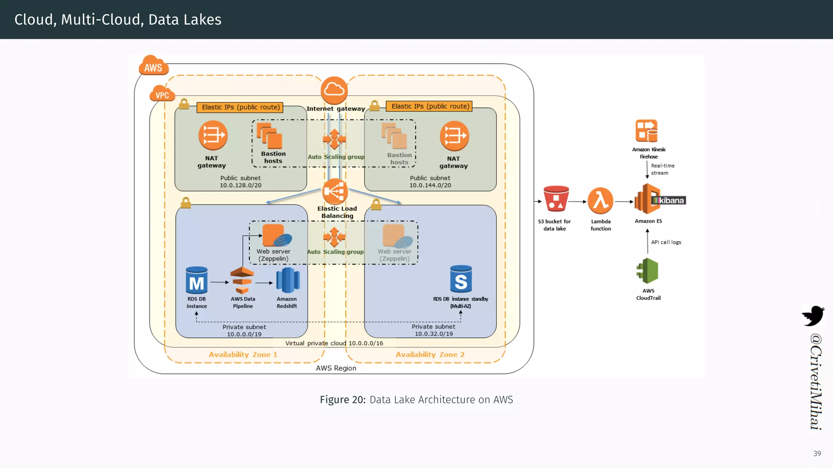The height and width of the screenshot is (468, 833).
Task: Click the Elastic Load Balancing label text
Action: (337, 212)
